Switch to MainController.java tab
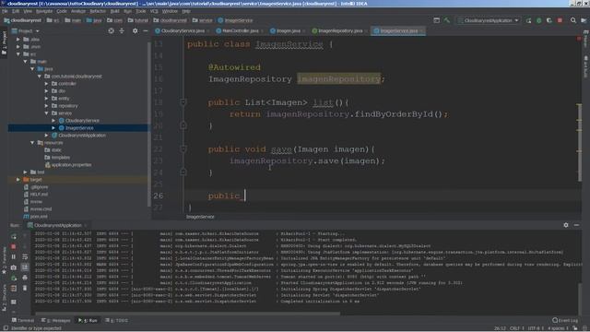This screenshot has height=332, width=590. (240, 30)
